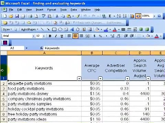Click the Font Color A in Formatting toolbar
This screenshot has height=123, width=165.
[x=157, y=36]
